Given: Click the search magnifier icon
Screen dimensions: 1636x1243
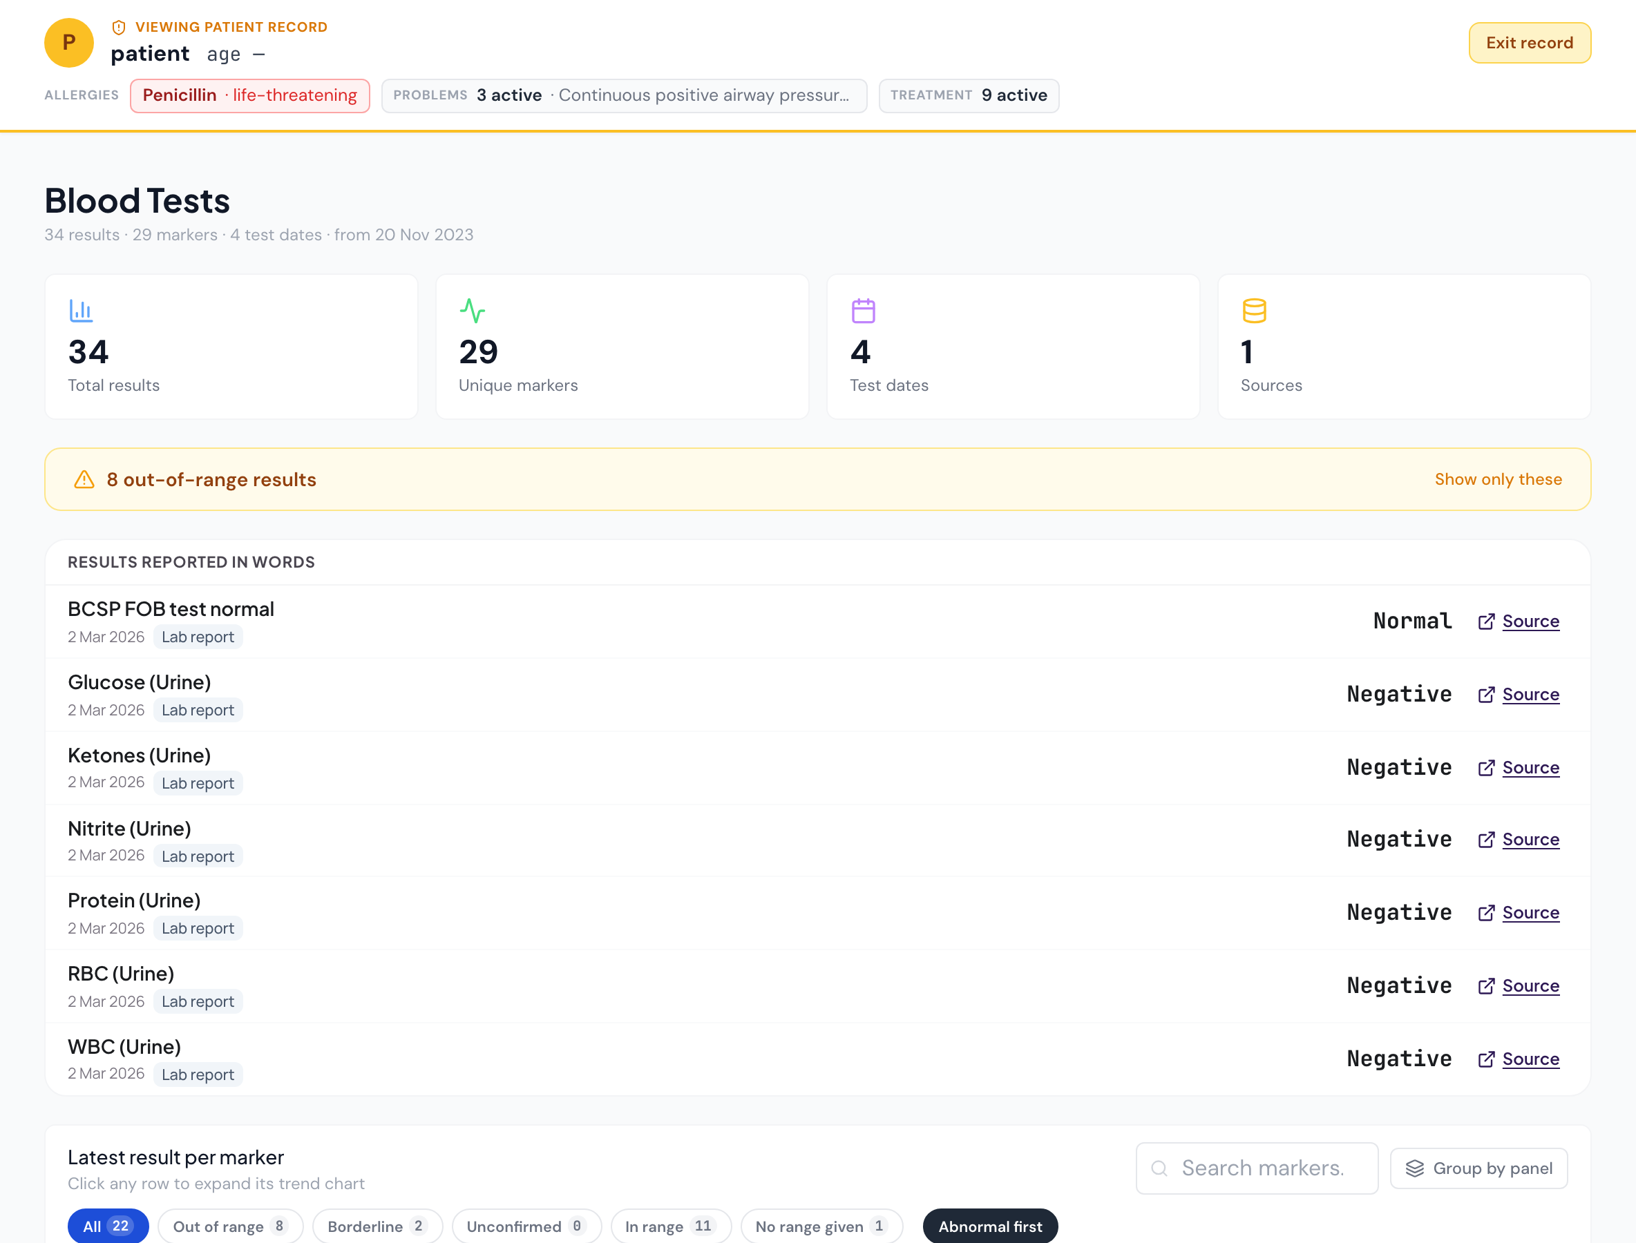Looking at the screenshot, I should point(1159,1168).
